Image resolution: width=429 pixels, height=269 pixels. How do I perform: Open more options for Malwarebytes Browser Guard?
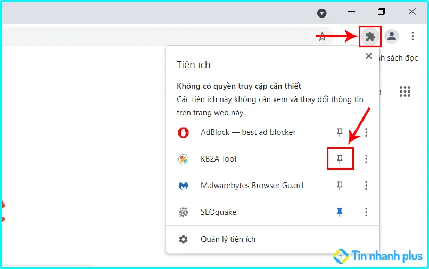(366, 186)
